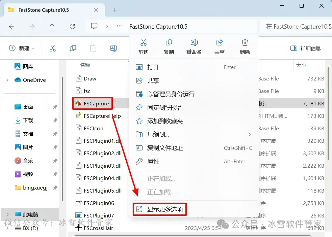Viewport: 332px width, 237px height.
Task: Click the 大小 column header
Action: (x=301, y=65)
